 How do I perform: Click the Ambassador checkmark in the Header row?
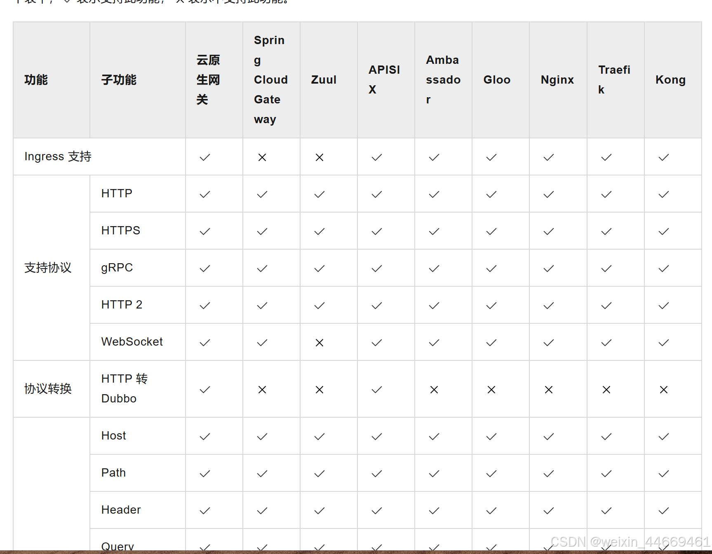434,511
